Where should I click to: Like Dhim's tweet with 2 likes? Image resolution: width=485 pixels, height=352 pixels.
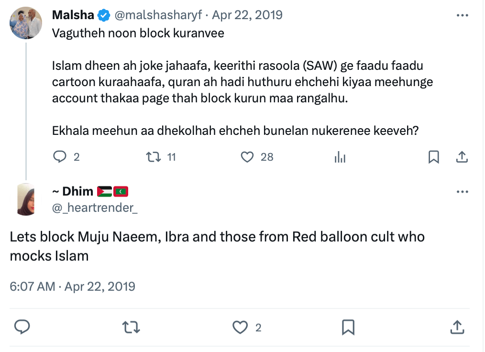pyautogui.click(x=240, y=327)
